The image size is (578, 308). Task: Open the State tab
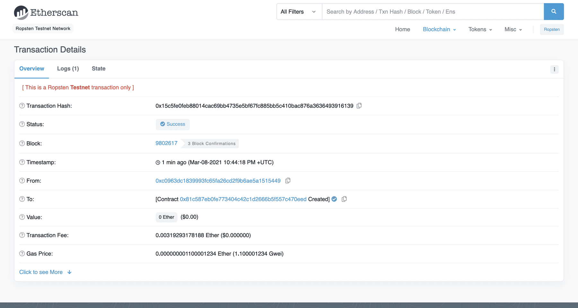[x=99, y=69]
